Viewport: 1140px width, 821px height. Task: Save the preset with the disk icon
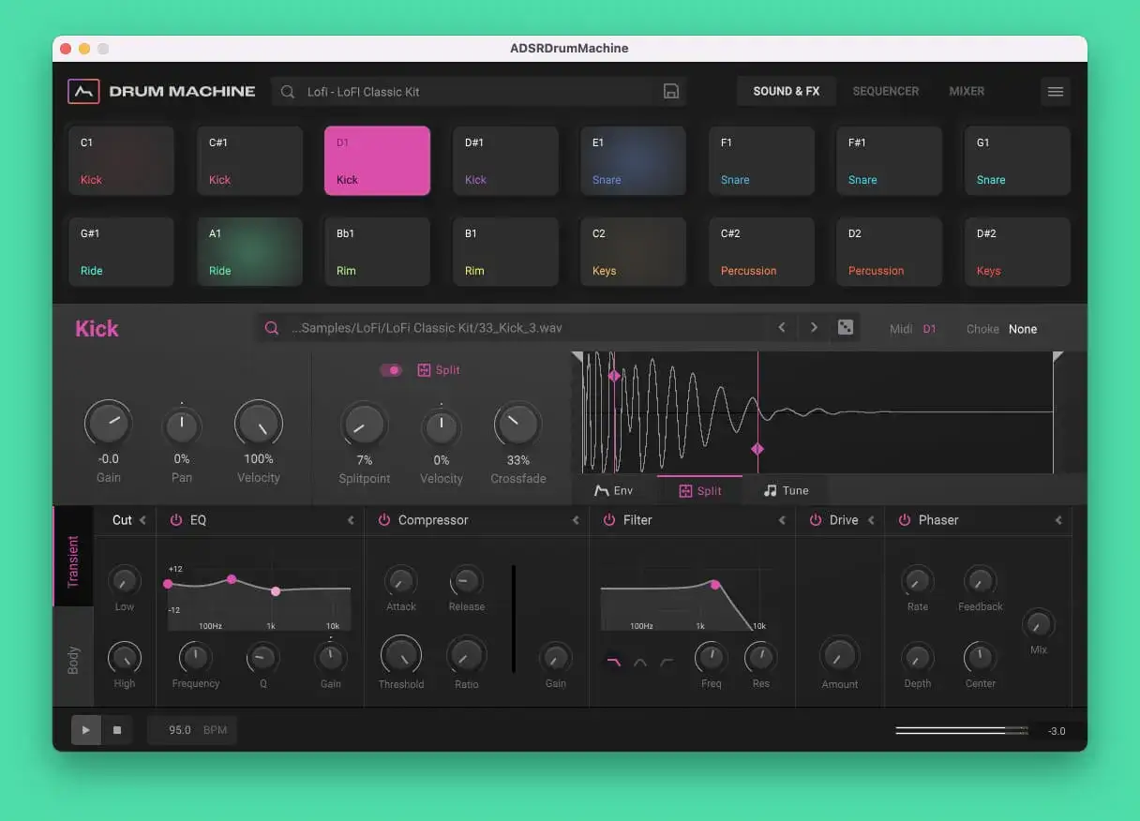pyautogui.click(x=670, y=91)
